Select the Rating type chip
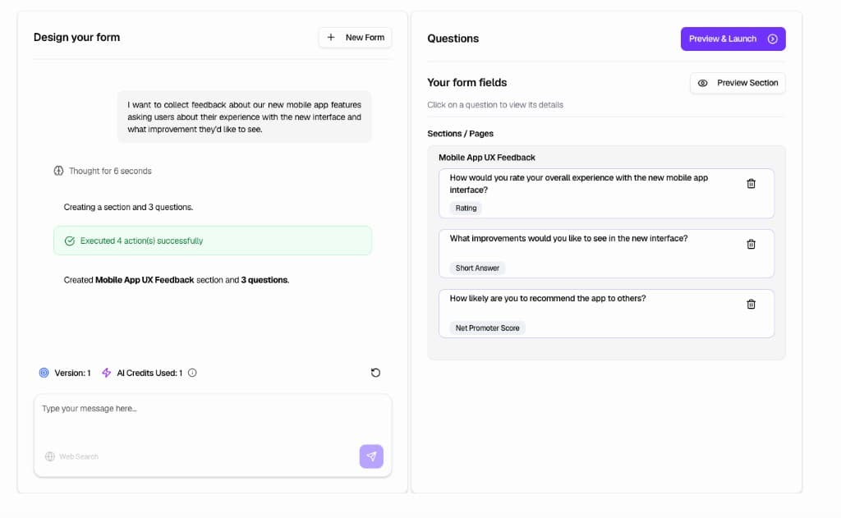 465,208
